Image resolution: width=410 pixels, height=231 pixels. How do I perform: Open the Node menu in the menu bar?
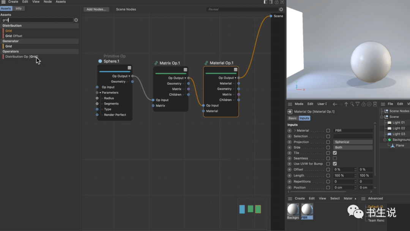(47, 2)
